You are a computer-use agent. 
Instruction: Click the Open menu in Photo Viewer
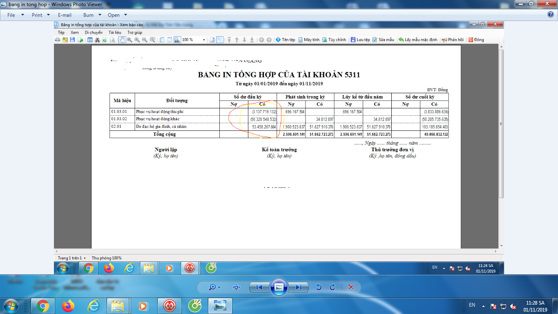click(117, 15)
